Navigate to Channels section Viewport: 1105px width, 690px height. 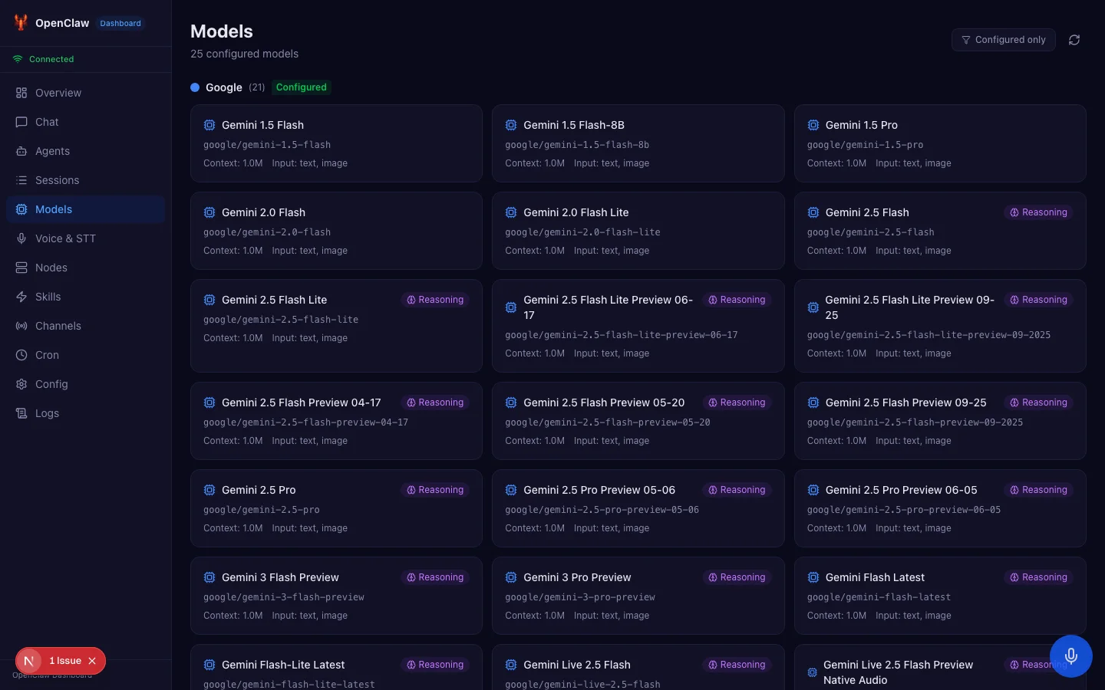click(x=58, y=326)
